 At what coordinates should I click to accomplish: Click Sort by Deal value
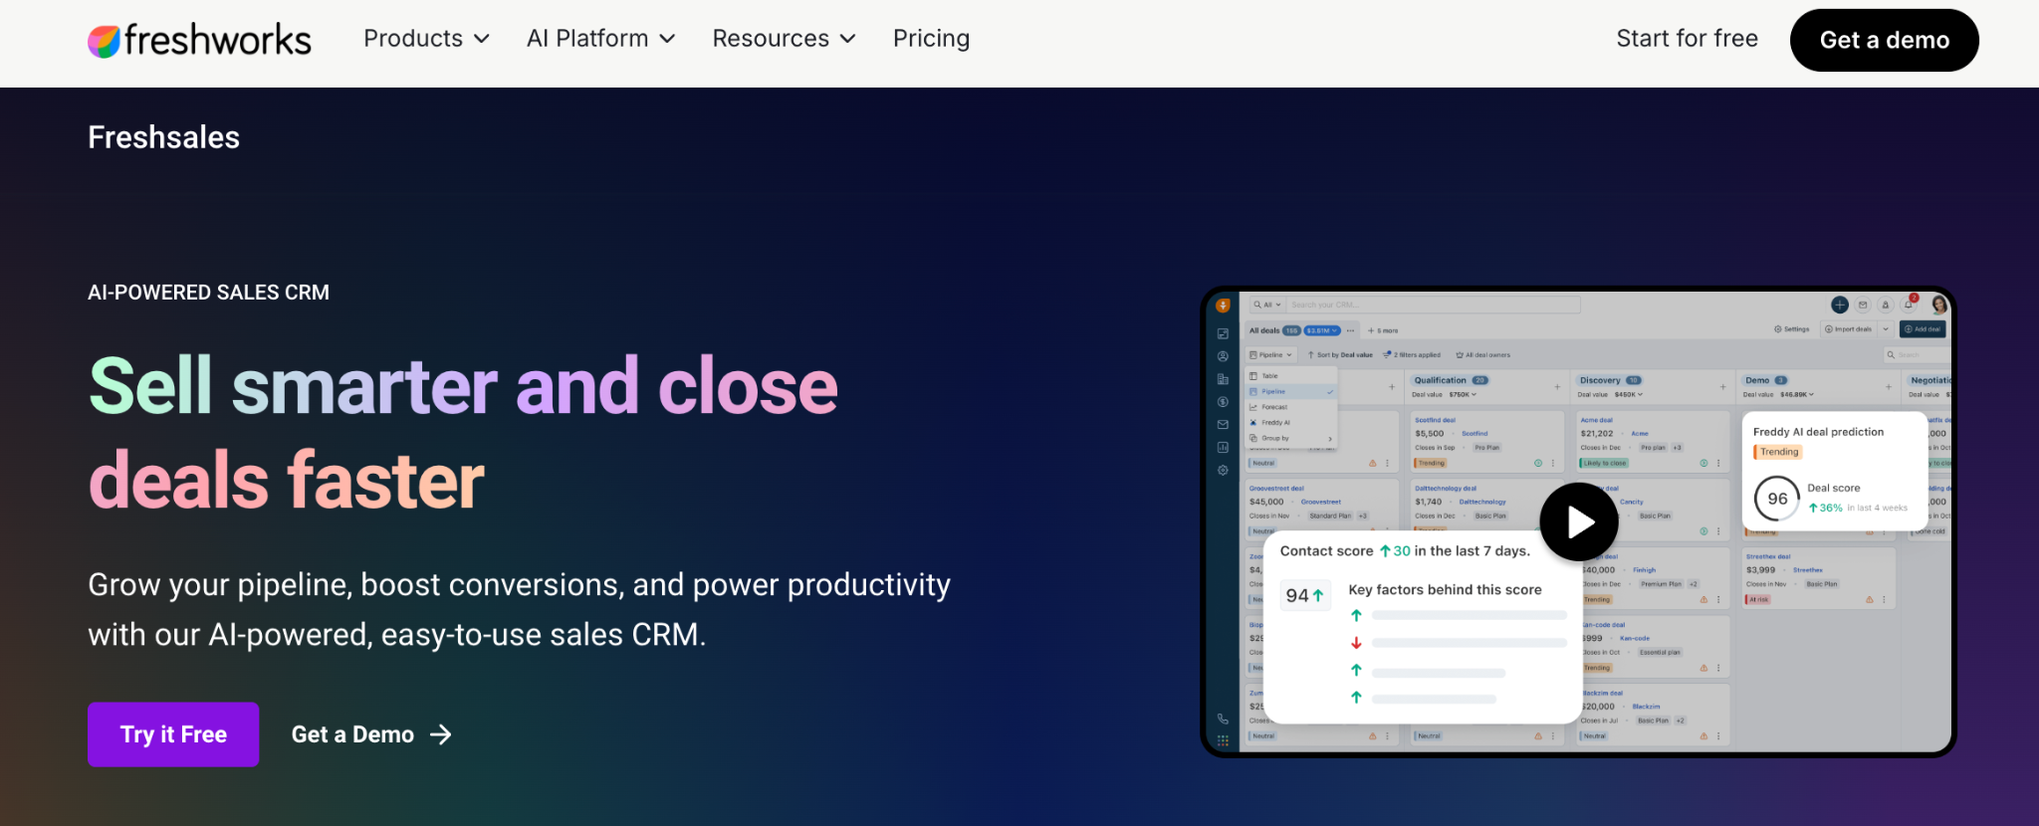coord(1340,355)
